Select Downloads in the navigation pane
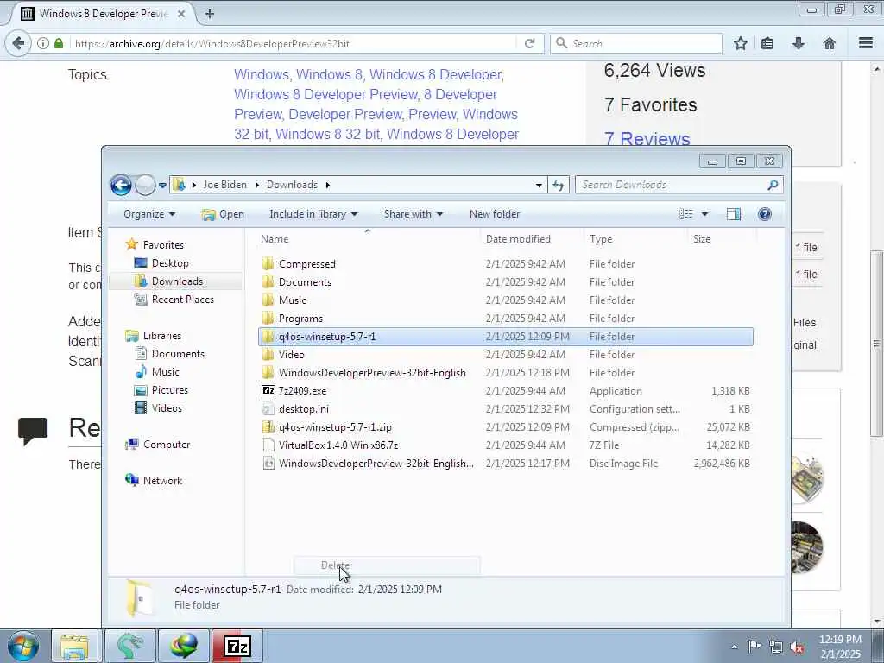Image resolution: width=884 pixels, height=663 pixels. [176, 281]
